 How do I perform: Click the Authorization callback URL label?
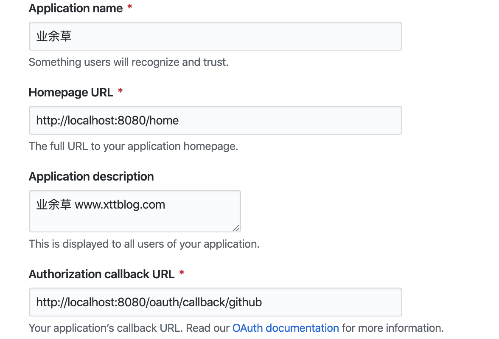coord(102,274)
